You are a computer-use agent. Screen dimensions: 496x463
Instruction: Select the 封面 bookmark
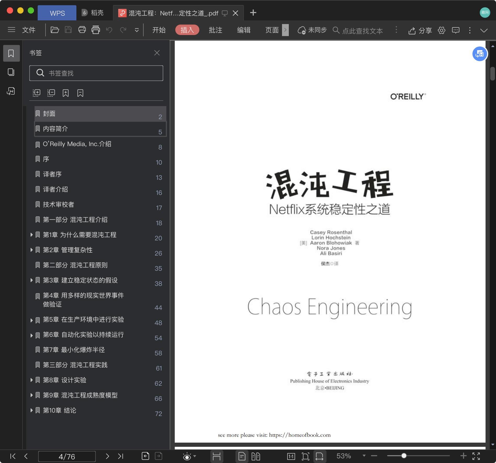100,114
